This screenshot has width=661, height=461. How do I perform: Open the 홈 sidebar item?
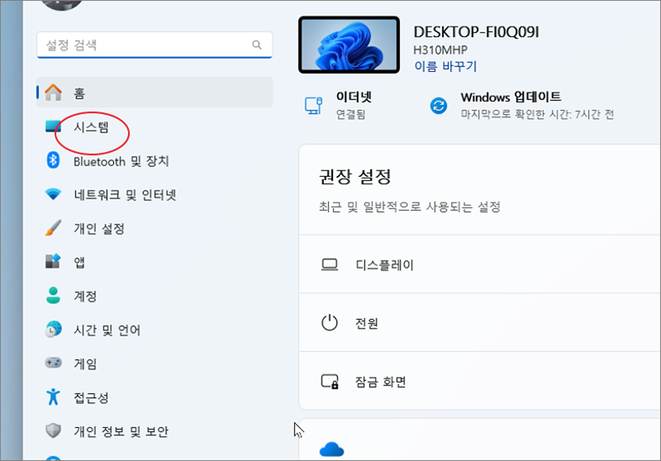pyautogui.click(x=154, y=93)
